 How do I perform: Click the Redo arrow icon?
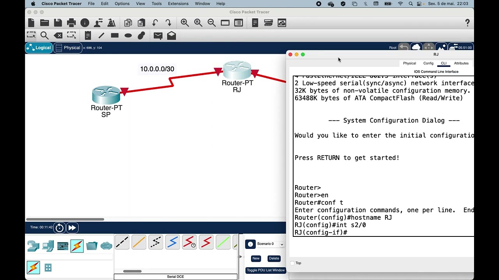click(x=168, y=23)
